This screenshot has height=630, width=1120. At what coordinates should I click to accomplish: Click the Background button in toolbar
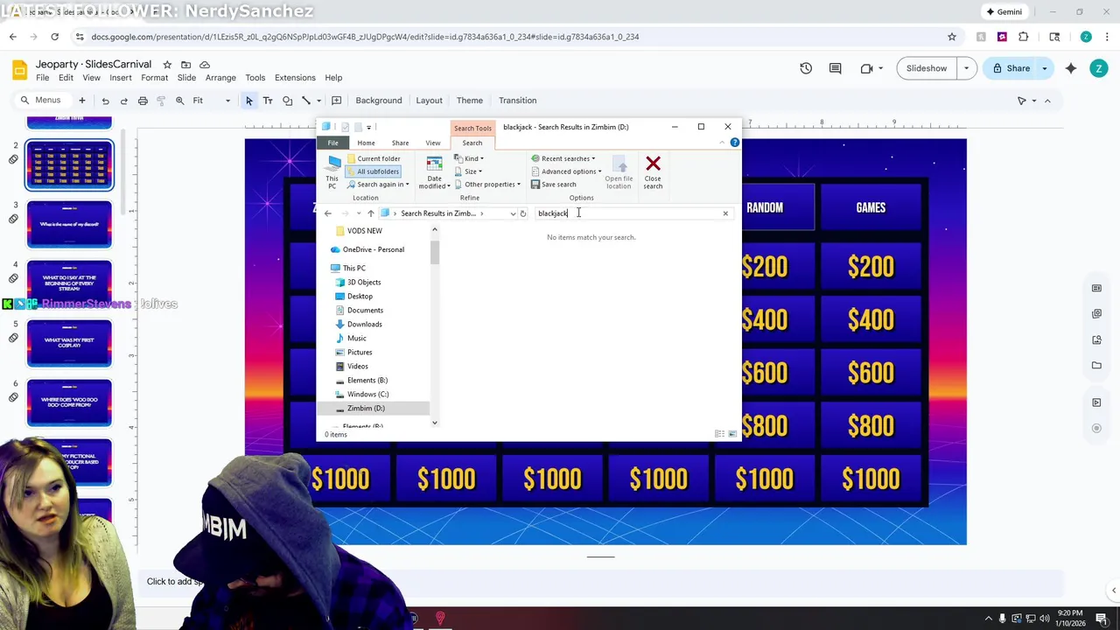tap(379, 101)
